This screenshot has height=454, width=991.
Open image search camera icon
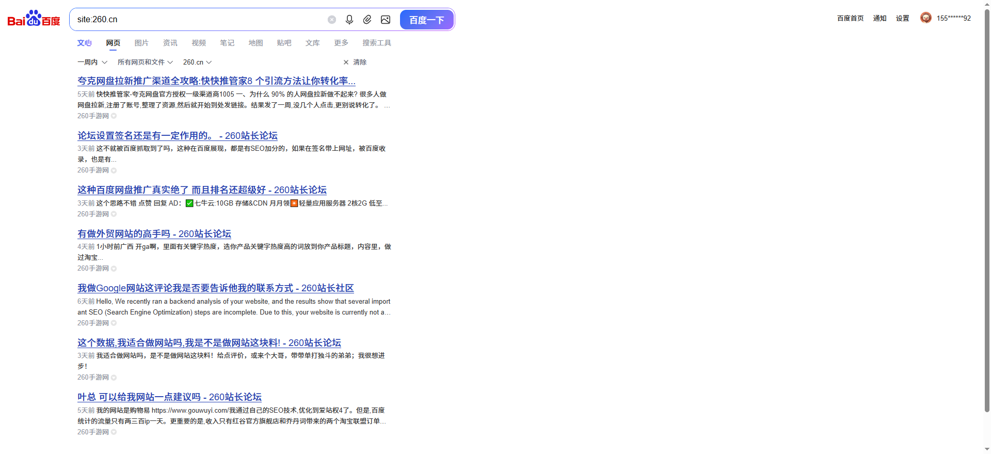pos(386,20)
